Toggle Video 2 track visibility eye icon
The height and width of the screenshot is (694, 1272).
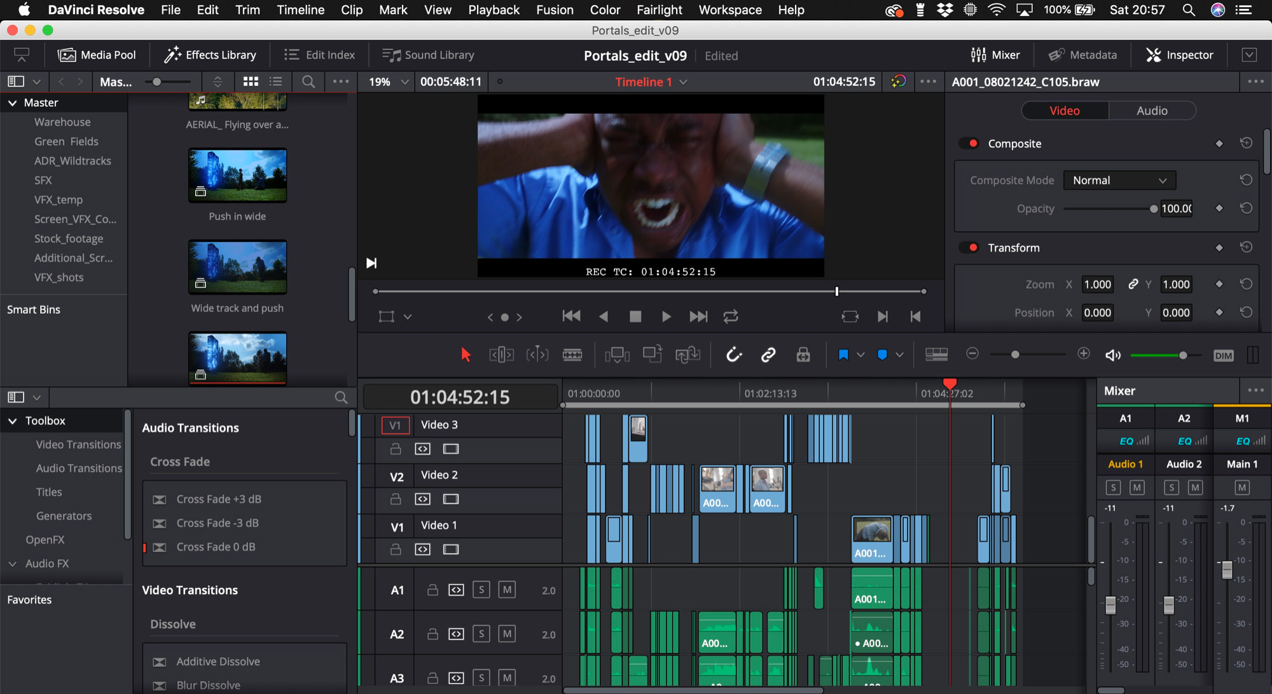click(450, 498)
